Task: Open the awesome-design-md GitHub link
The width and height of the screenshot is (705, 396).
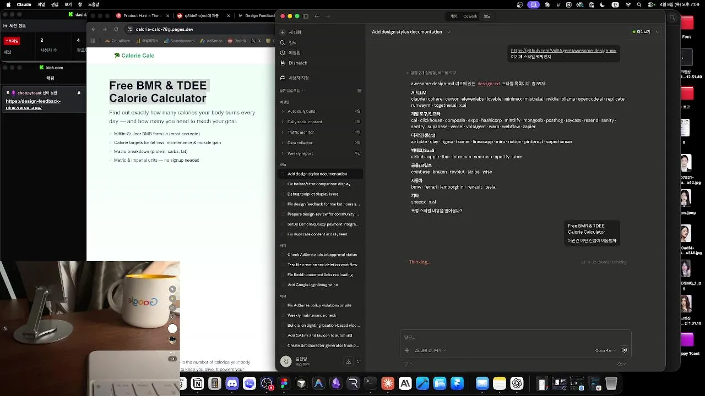Action: [563, 51]
